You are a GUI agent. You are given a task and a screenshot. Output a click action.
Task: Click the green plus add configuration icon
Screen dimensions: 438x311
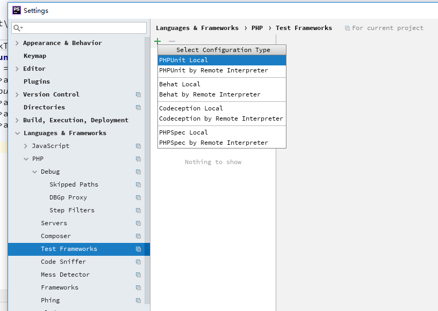157,41
